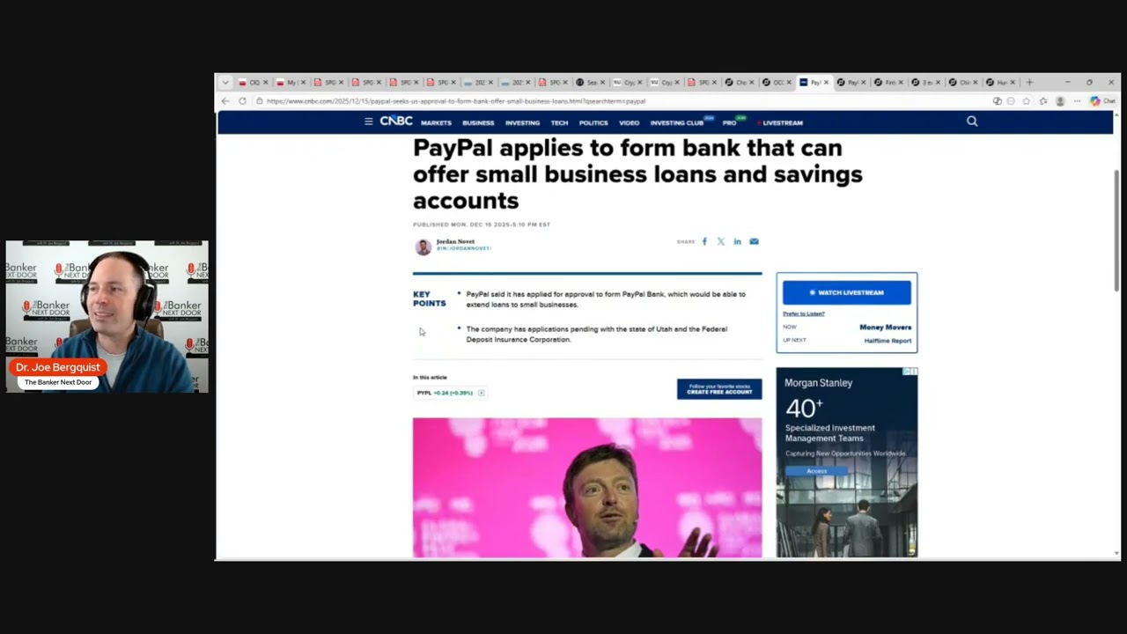
Task: Switch to the Hun tab
Action: [x=1001, y=83]
